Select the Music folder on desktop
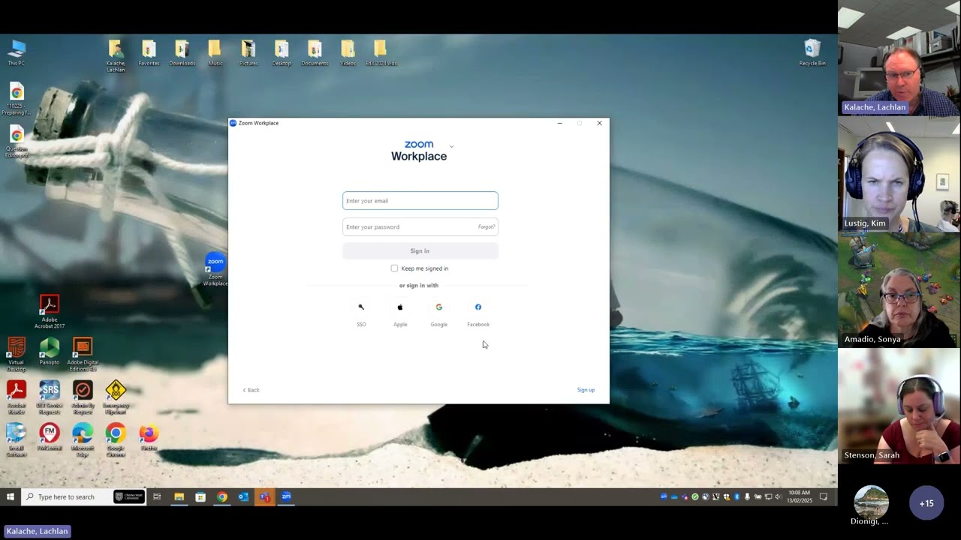Viewport: 961px width, 540px height. click(215, 53)
